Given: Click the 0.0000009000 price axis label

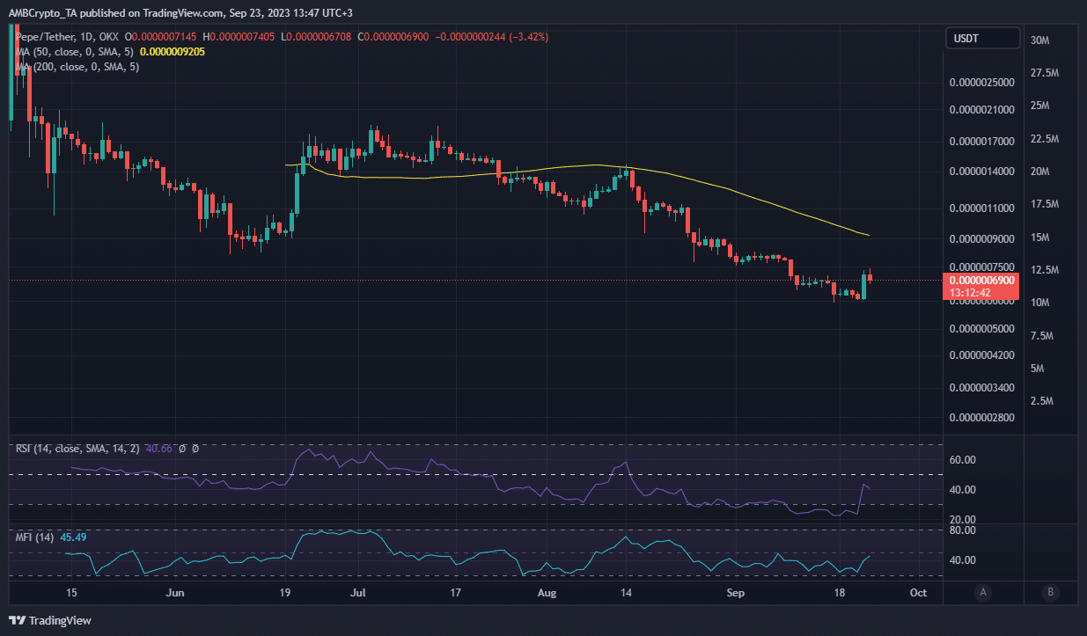Looking at the screenshot, I should [982, 238].
